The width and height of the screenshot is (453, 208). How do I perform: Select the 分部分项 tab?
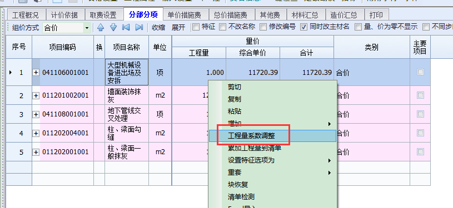point(143,14)
